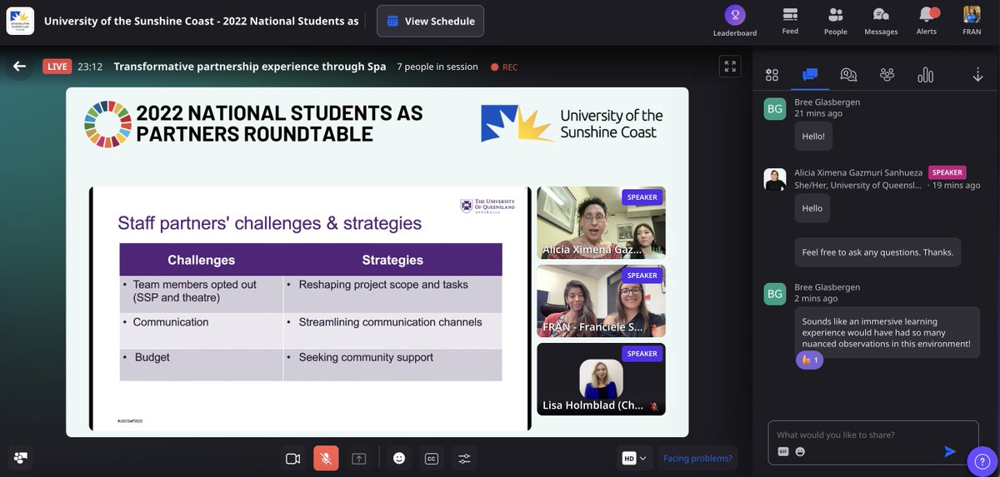Select Lisa Holmblad speaker video tile
1000x477 pixels.
click(x=601, y=380)
